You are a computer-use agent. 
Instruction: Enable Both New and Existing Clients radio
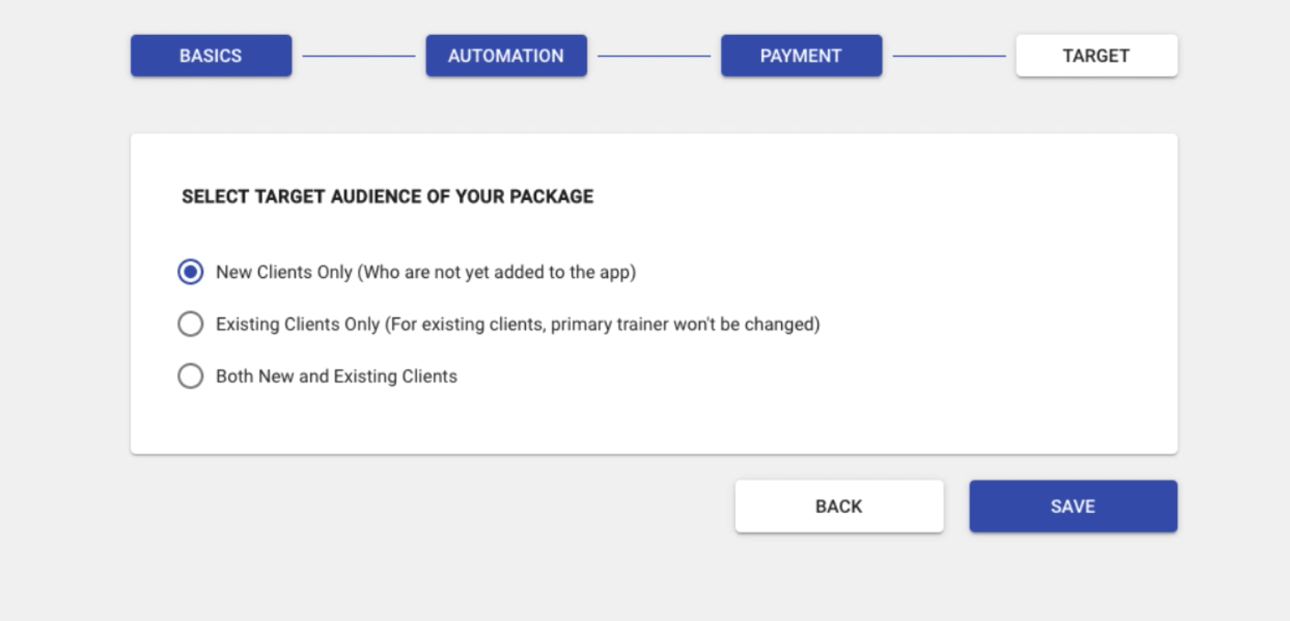tap(191, 376)
